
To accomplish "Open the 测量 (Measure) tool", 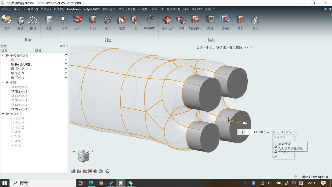I will tap(20, 21).
